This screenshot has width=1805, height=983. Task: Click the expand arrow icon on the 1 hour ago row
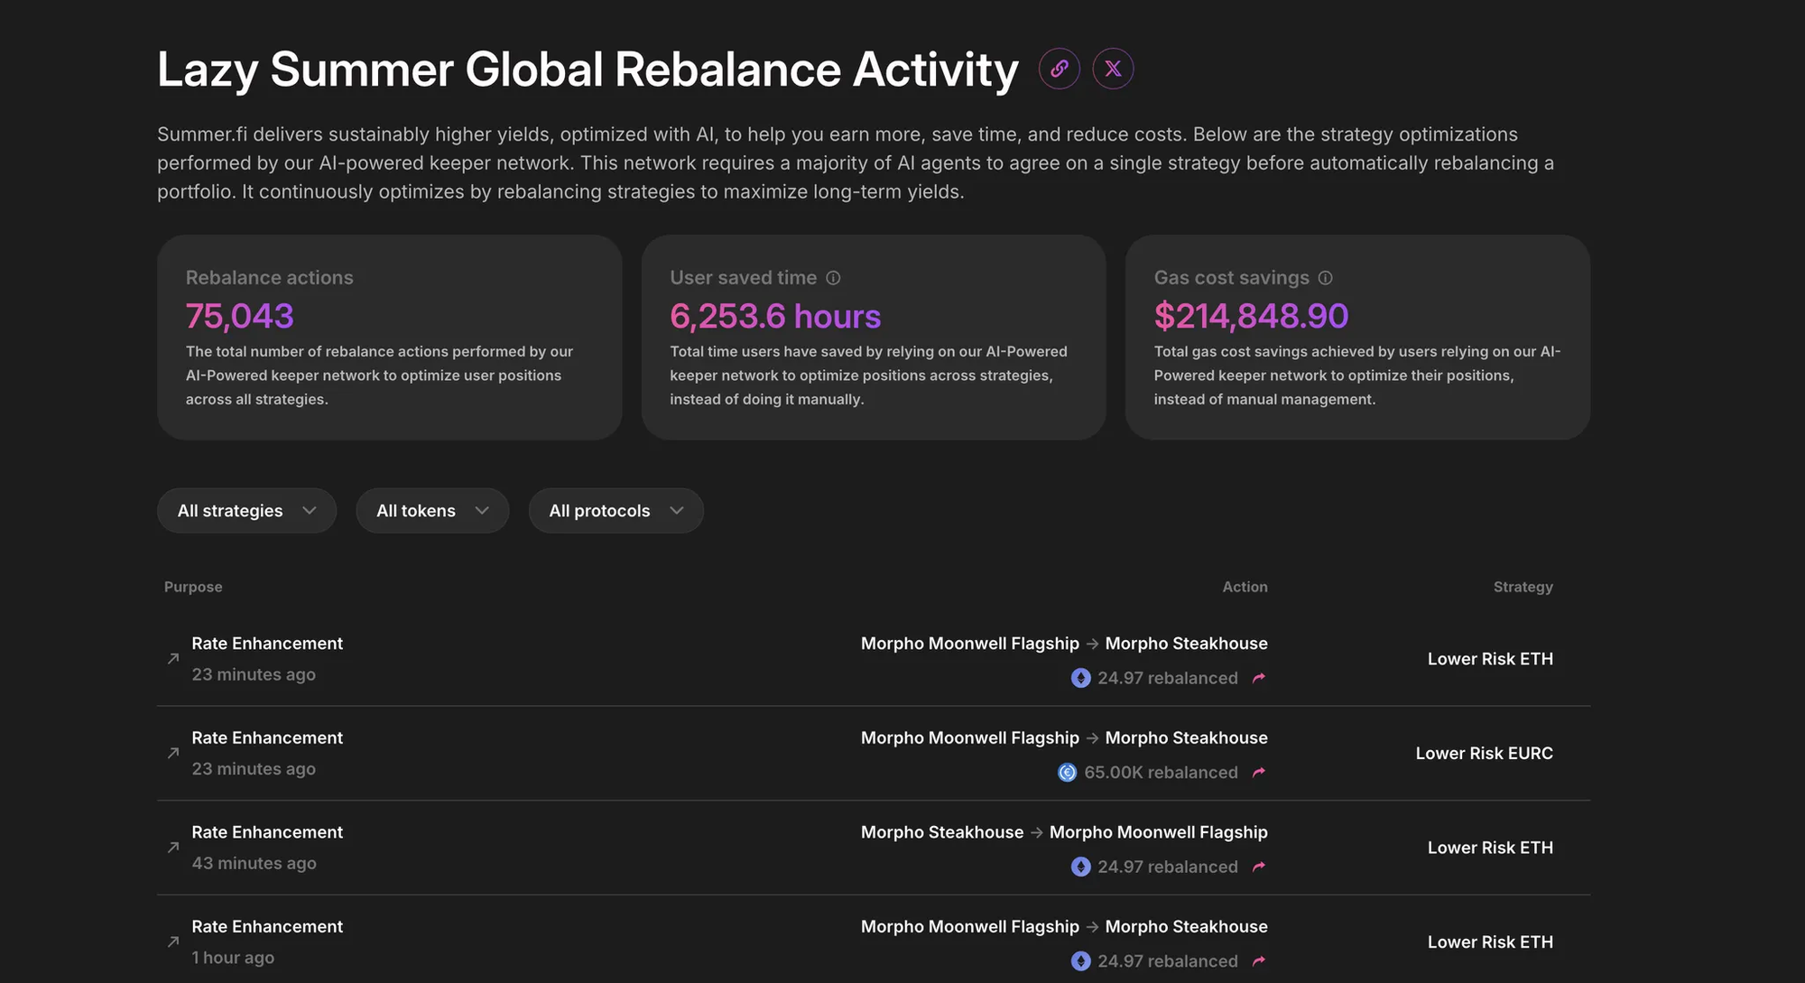(x=173, y=941)
